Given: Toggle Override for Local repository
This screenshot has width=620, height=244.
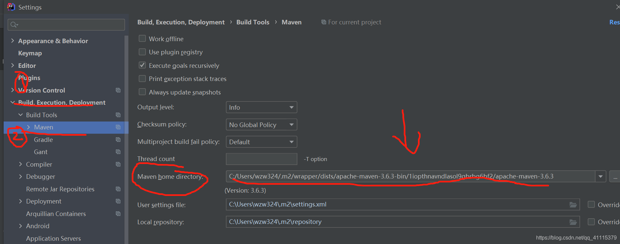Looking at the screenshot, I should click(x=591, y=222).
